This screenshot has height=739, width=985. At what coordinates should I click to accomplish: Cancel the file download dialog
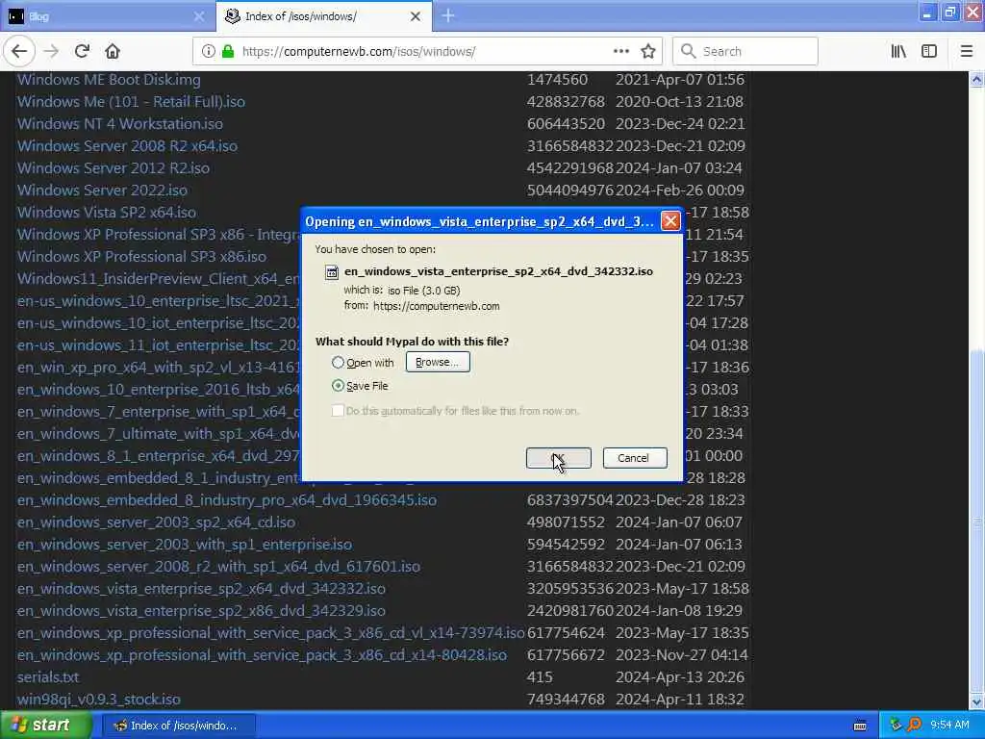[635, 458]
